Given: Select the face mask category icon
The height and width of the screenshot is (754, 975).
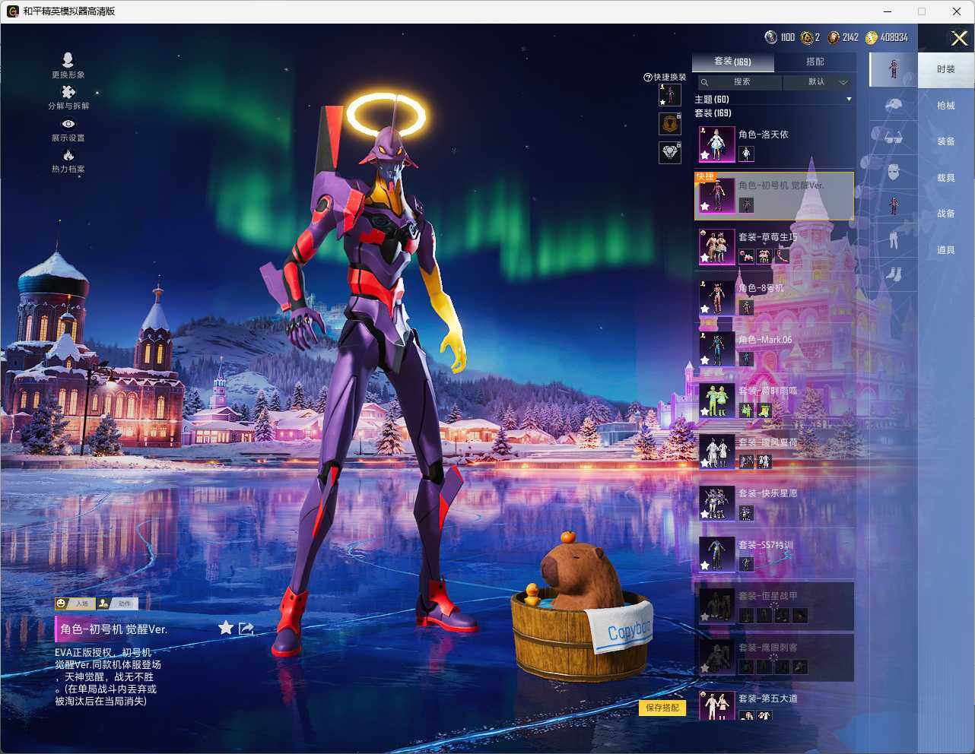Looking at the screenshot, I should point(893,173).
